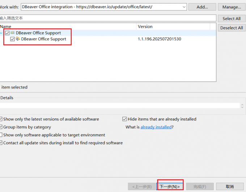Enable Show only software applicable to target environment
This screenshot has height=192, width=246.
(x=1, y=135)
